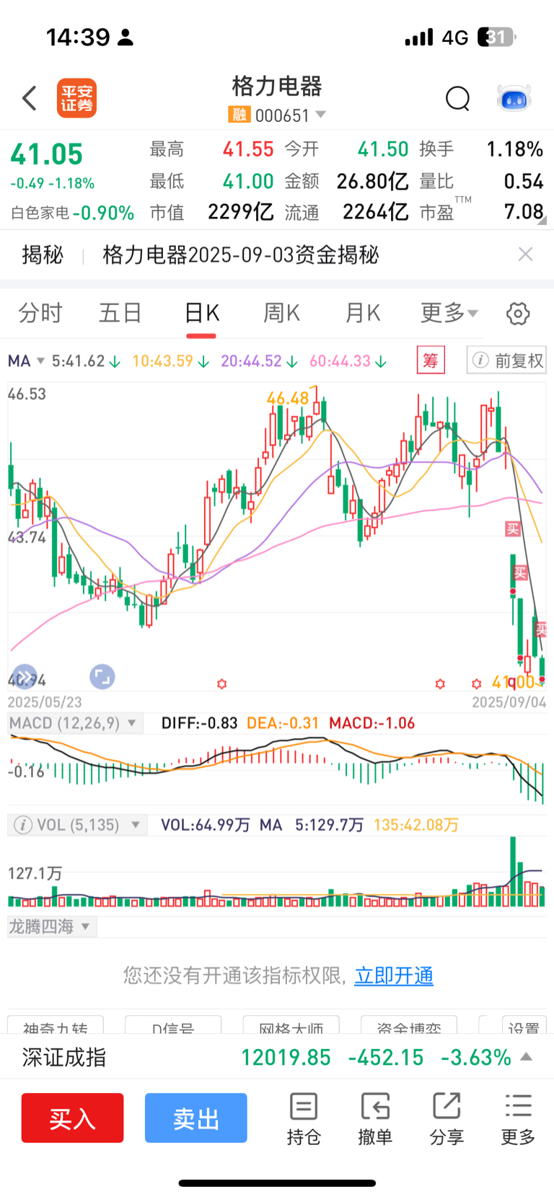Select the 日K tab
Image resolution: width=554 pixels, height=1199 pixels.
pyautogui.click(x=201, y=313)
